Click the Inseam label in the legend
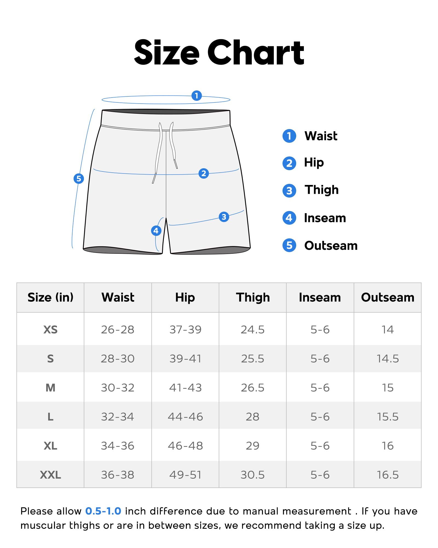Screen dimensions: 438x548 coord(325,218)
